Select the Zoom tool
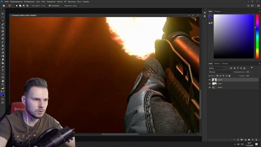The height and width of the screenshot is (147, 261). (3, 85)
